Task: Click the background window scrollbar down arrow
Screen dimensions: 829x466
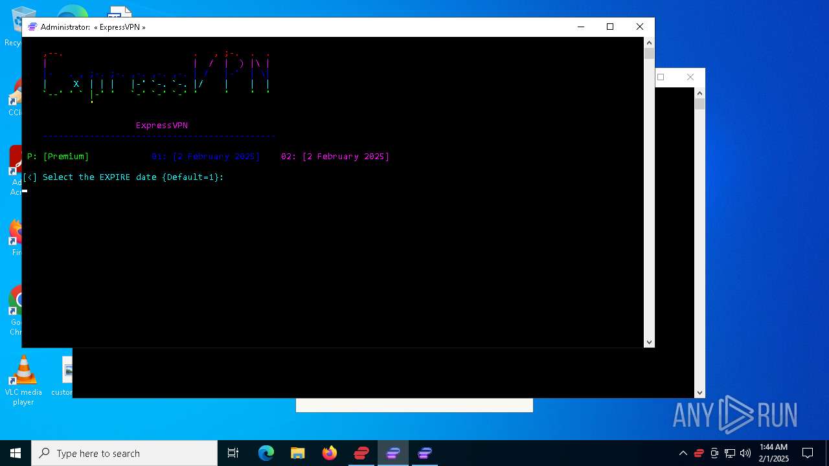Action: coord(699,393)
